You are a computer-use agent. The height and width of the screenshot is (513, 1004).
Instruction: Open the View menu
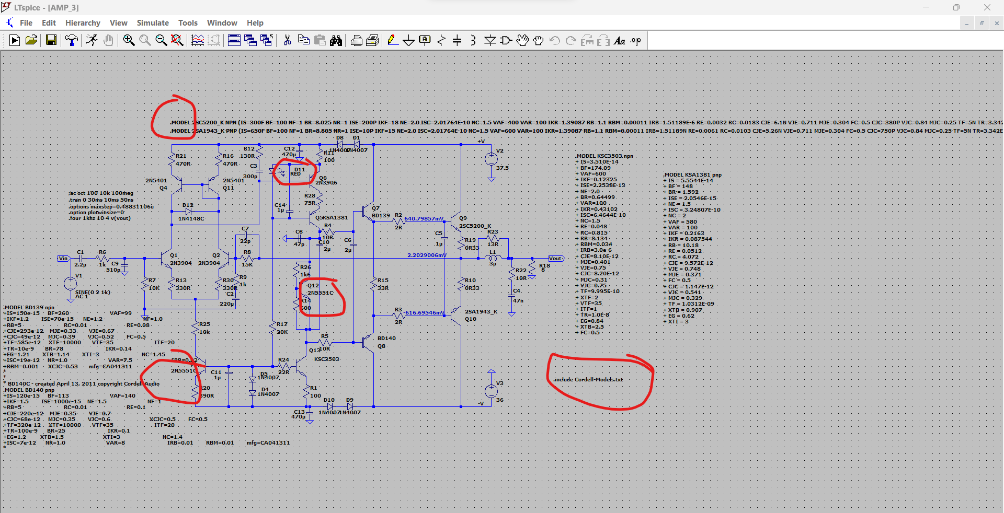pos(119,22)
